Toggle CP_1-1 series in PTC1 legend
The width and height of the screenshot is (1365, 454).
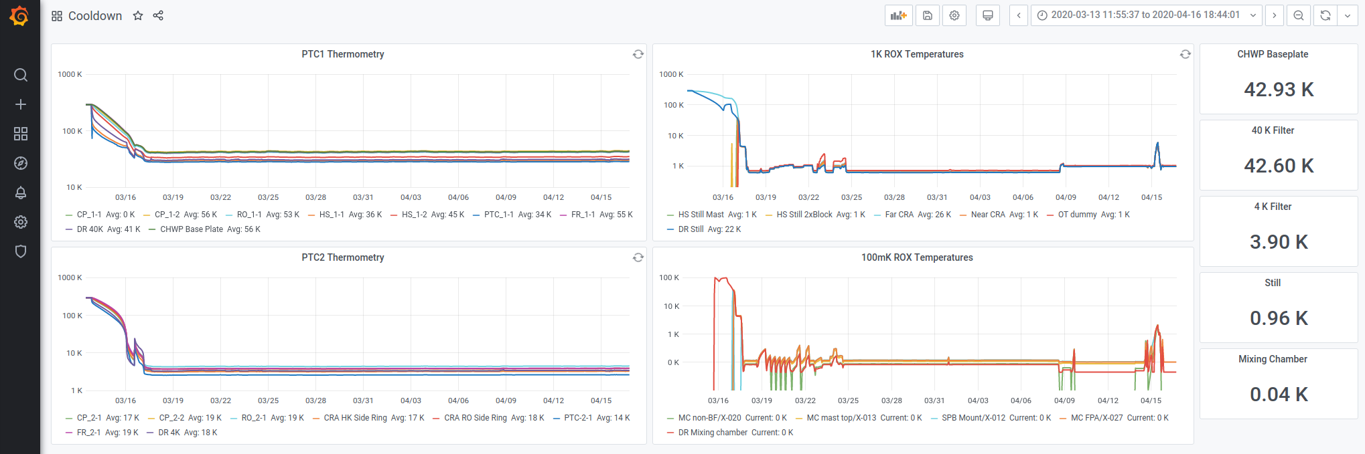(x=88, y=215)
